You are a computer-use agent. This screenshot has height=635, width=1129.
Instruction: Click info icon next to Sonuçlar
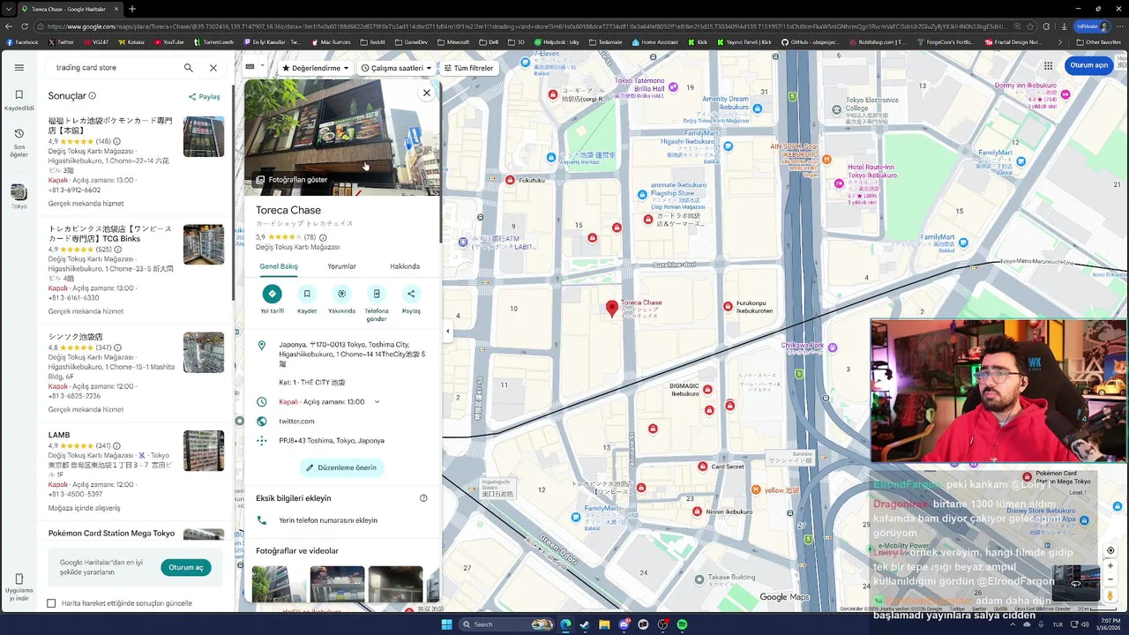93,96
